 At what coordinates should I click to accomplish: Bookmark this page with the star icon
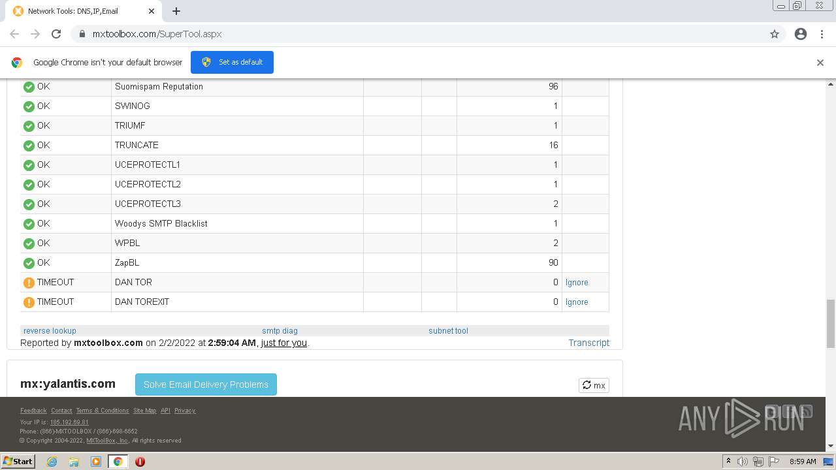[775, 34]
